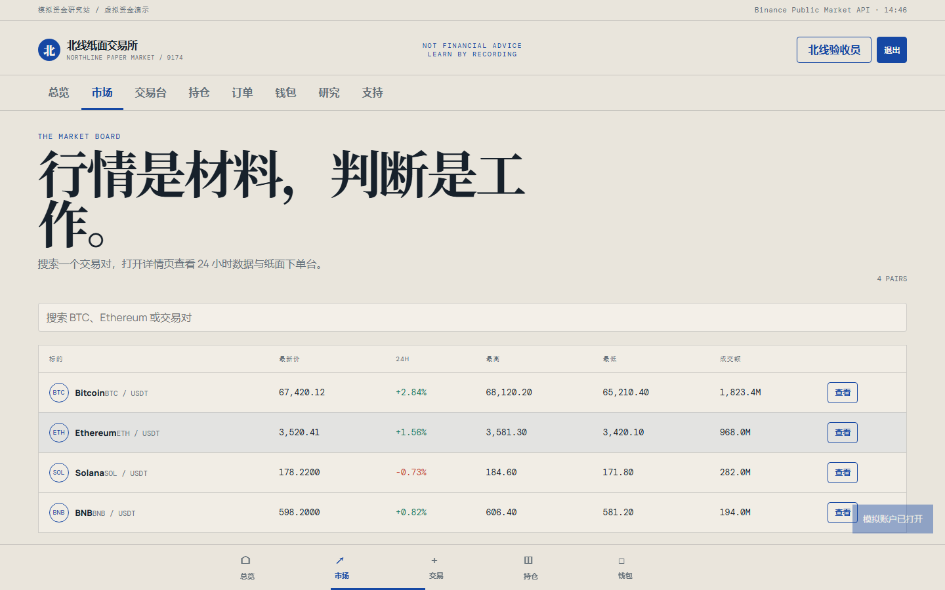Click the 24H column header
This screenshot has width=945, height=590.
click(x=402, y=359)
